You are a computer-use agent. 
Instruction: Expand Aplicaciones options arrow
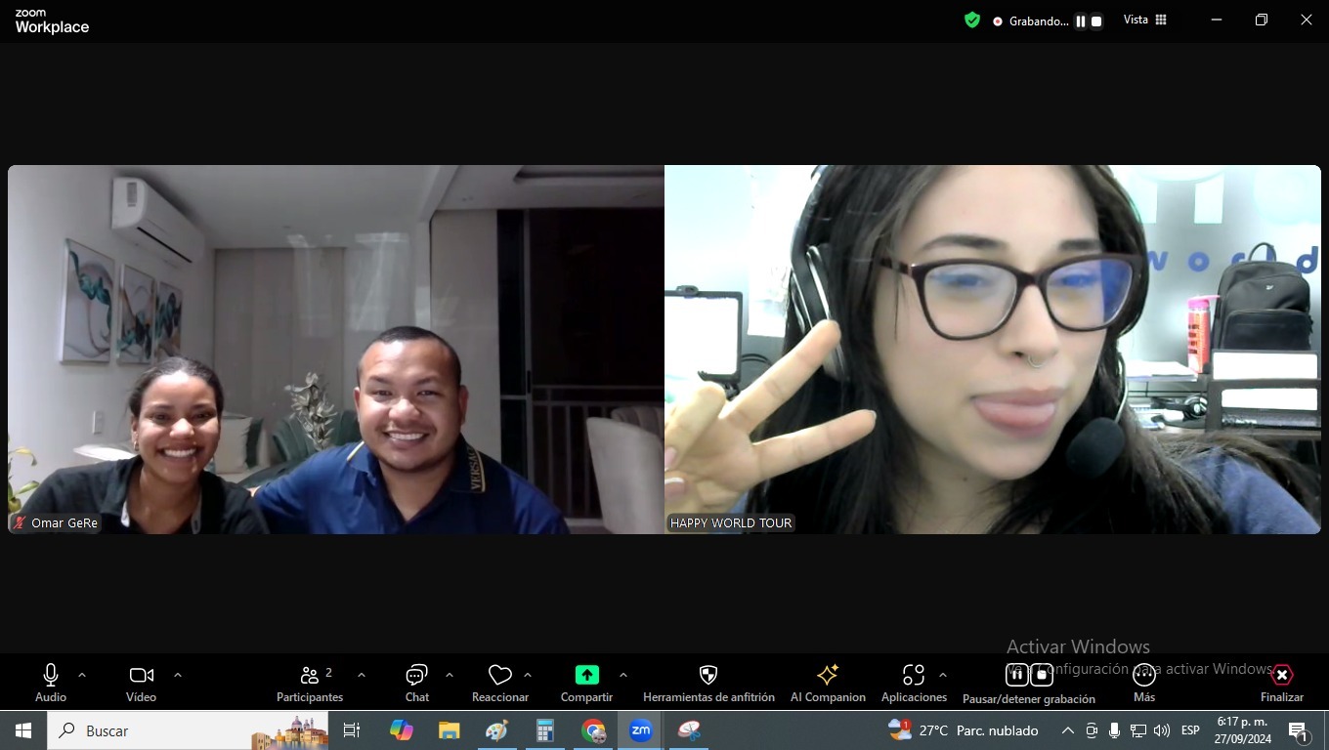(x=943, y=675)
